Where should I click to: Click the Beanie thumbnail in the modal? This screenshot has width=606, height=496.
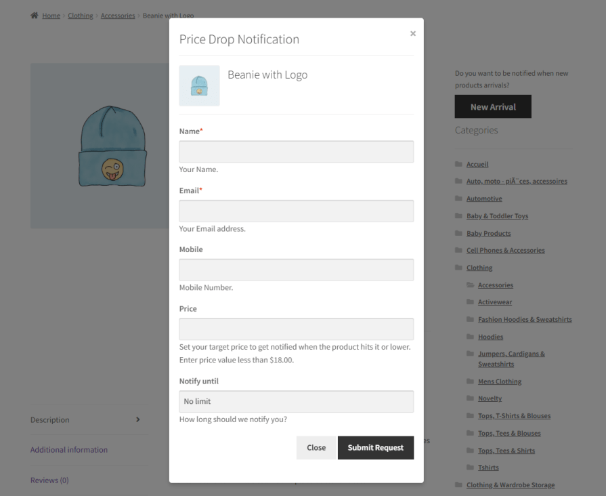point(199,86)
